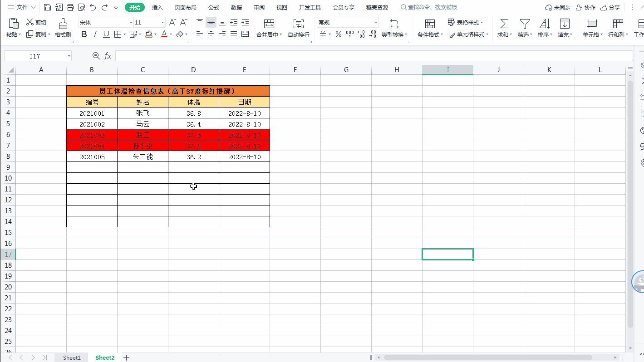The image size is (644, 362).
Task: Switch to the 页面布局 tab
Action: click(x=186, y=7)
